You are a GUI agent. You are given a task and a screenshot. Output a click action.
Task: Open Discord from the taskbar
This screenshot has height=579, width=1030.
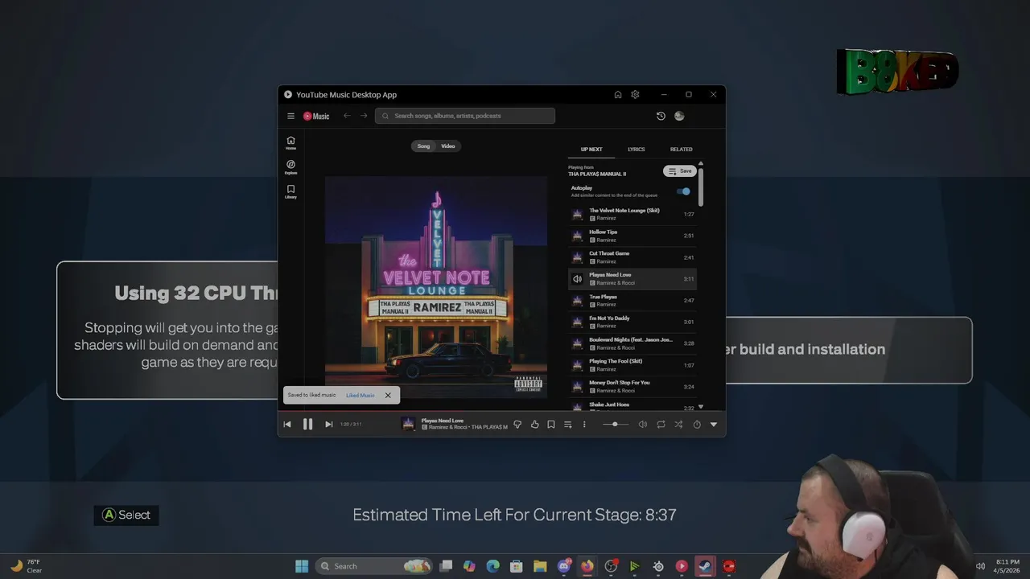[564, 566]
